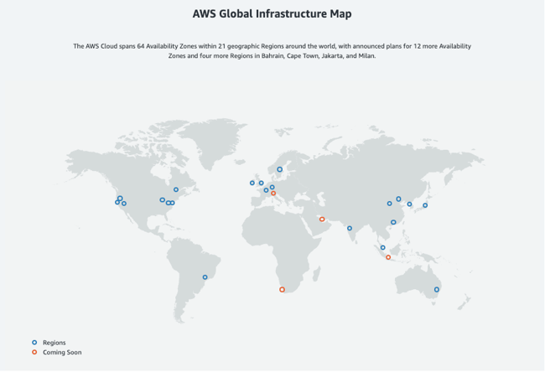Click the Coming Soon legend label
The height and width of the screenshot is (372, 545).
click(x=62, y=353)
